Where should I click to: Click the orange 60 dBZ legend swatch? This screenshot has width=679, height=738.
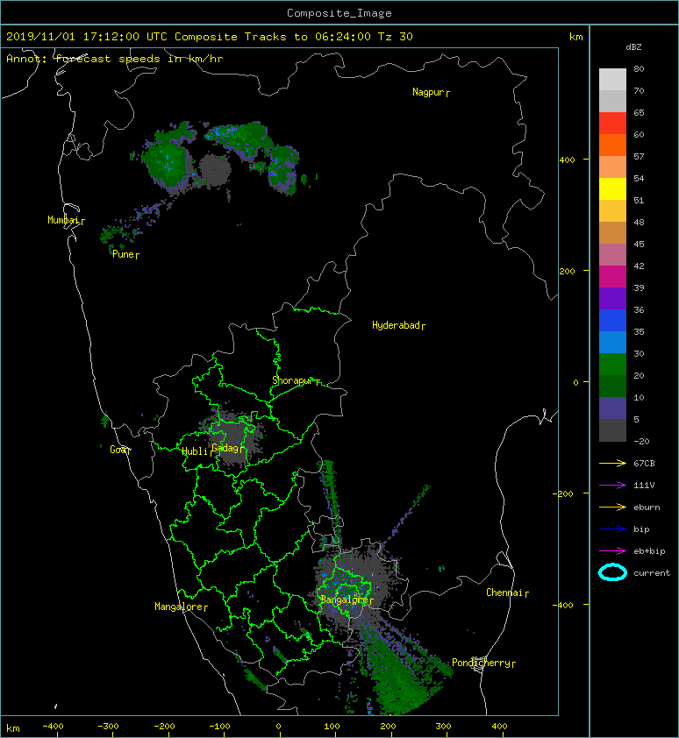point(612,145)
